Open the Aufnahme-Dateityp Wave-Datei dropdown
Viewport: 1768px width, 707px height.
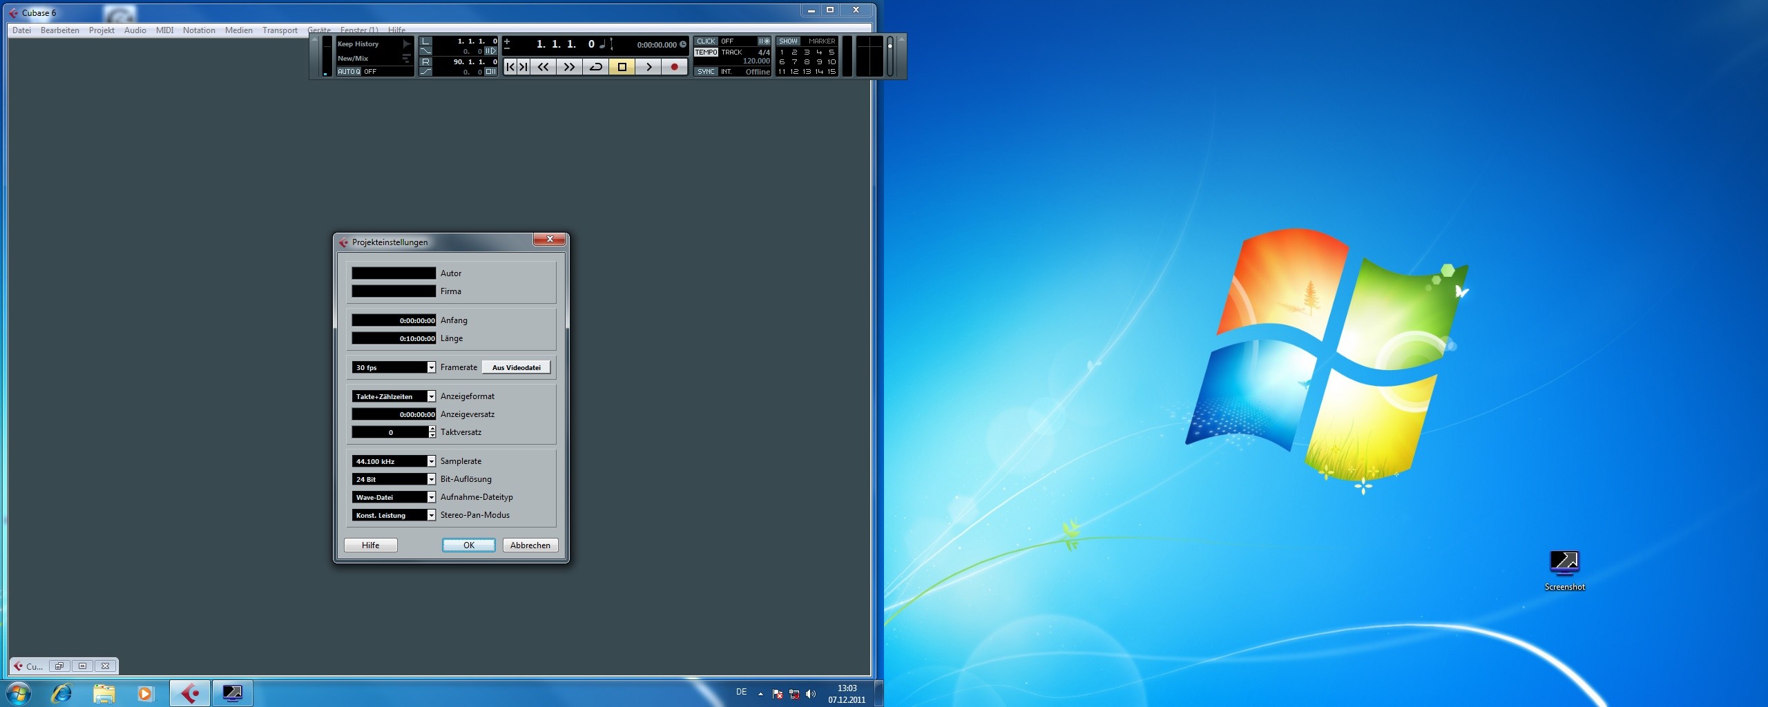(394, 497)
